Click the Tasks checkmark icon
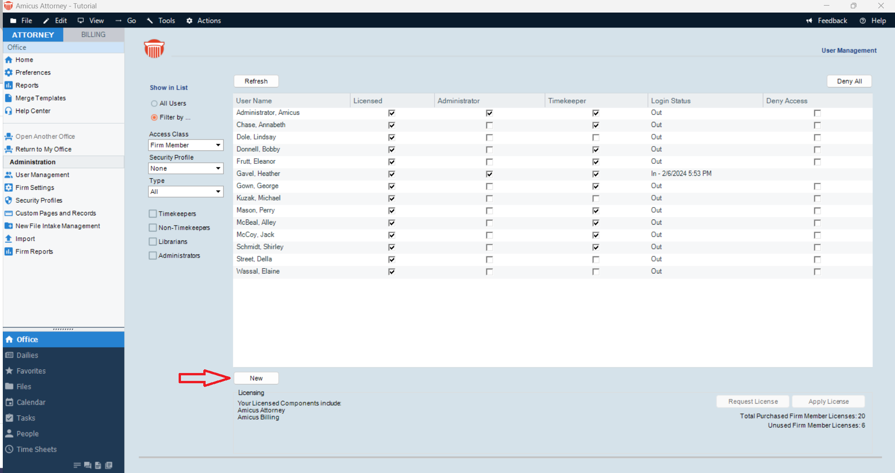Image resolution: width=895 pixels, height=473 pixels. [9, 418]
